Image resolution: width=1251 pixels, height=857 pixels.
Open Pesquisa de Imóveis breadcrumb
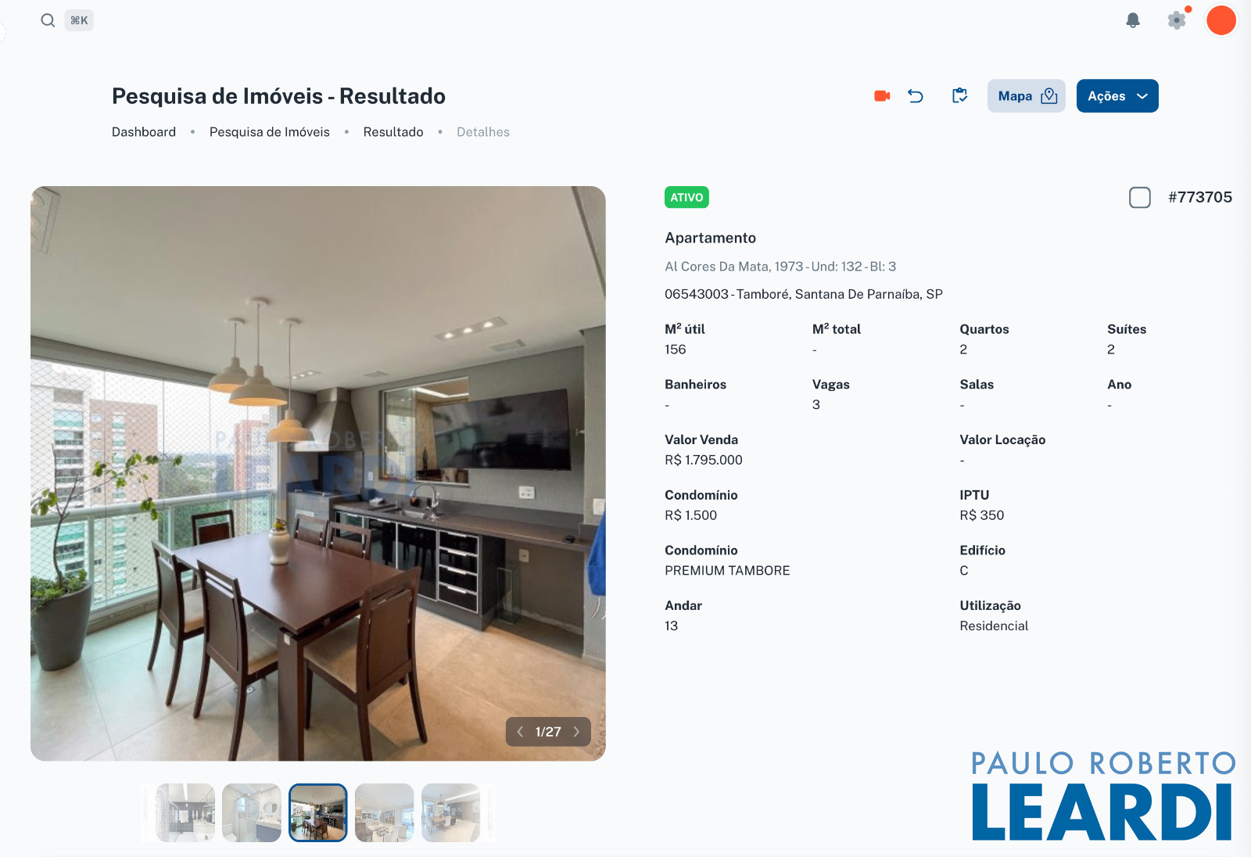270,132
